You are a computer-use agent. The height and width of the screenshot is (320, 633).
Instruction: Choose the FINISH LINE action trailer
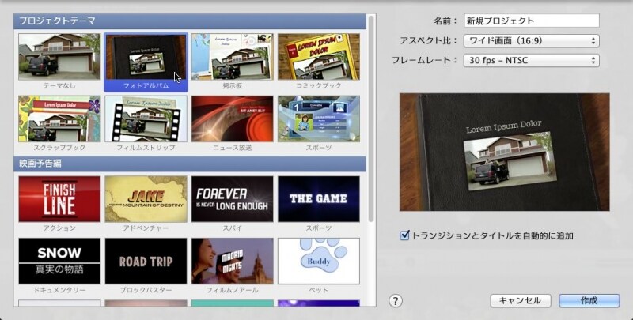coord(59,198)
